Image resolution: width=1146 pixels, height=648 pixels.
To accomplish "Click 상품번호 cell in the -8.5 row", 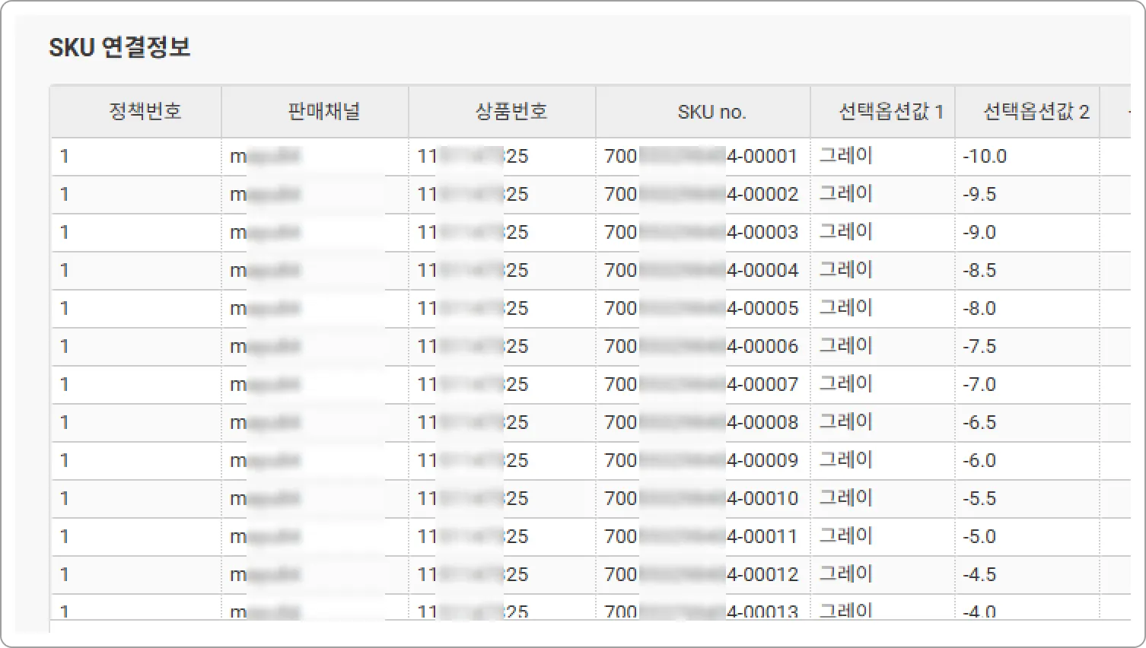I will point(502,271).
